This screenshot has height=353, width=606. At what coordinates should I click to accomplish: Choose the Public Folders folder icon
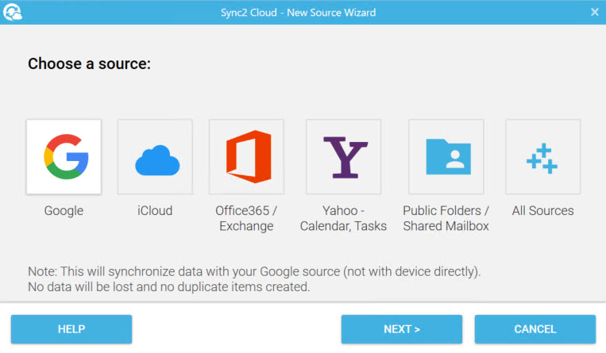coord(446,157)
